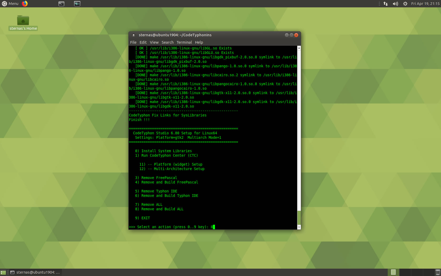Image resolution: width=441 pixels, height=276 pixels.
Task: Click the '9) EXIT' line
Action: tap(143, 218)
